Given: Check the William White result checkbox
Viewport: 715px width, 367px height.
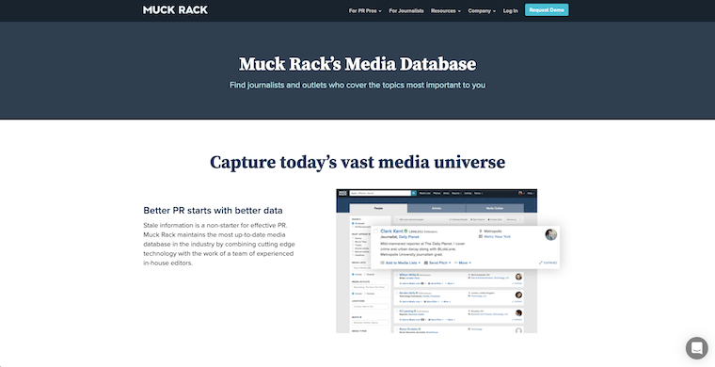Looking at the screenshot, I should coord(397,276).
